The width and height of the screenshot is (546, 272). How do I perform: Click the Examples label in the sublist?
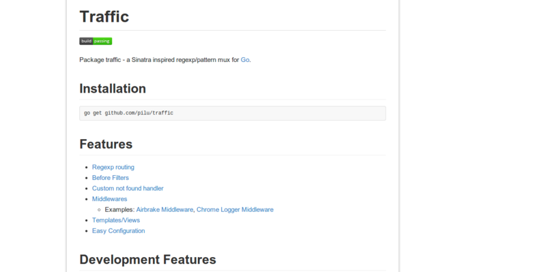click(x=119, y=210)
